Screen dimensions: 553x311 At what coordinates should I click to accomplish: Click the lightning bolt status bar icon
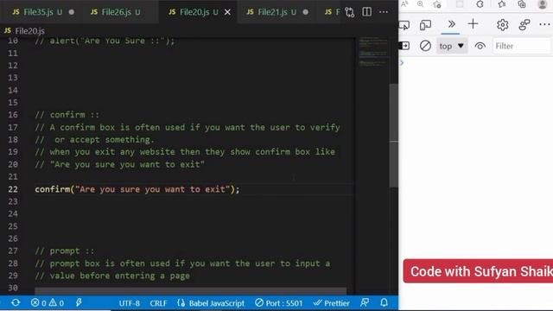pos(79,303)
